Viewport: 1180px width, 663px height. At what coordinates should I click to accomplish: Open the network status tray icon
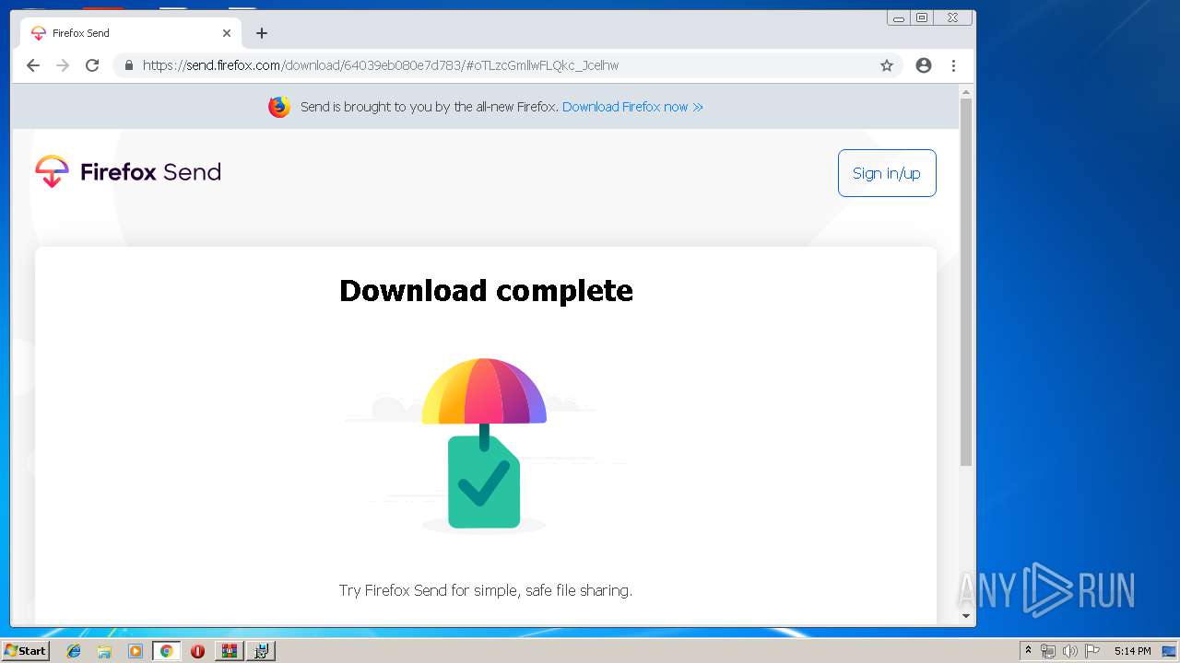coord(1048,651)
